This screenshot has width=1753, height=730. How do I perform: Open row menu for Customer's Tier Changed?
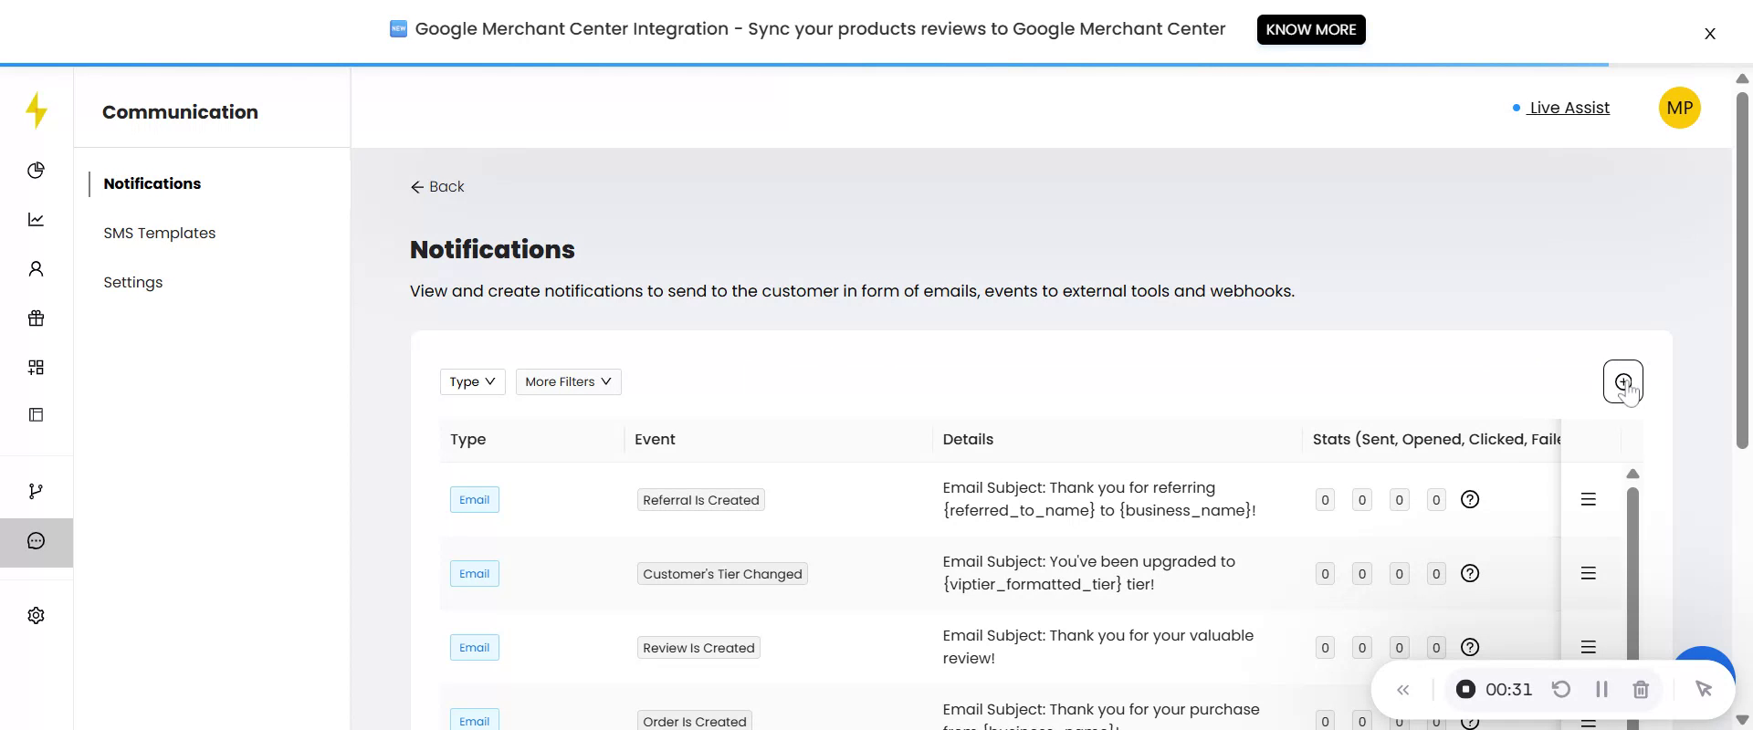tap(1589, 574)
